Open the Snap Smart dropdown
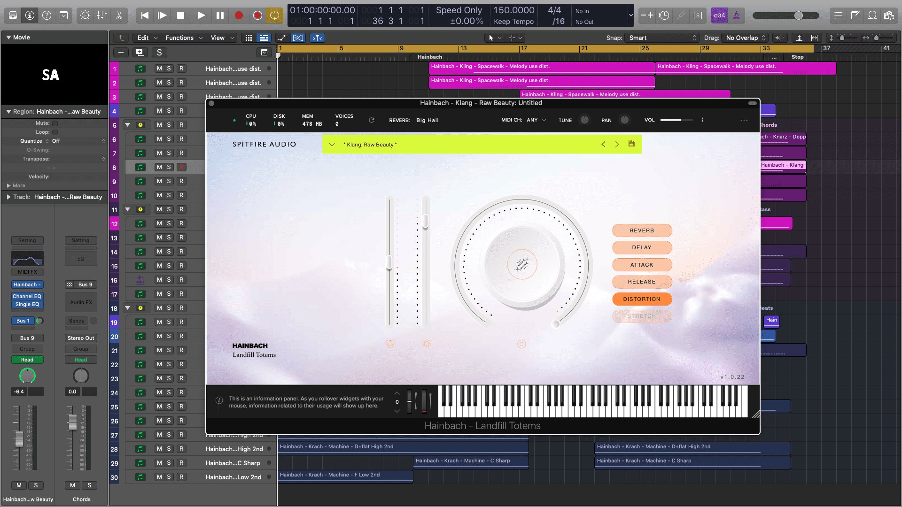 coord(662,38)
